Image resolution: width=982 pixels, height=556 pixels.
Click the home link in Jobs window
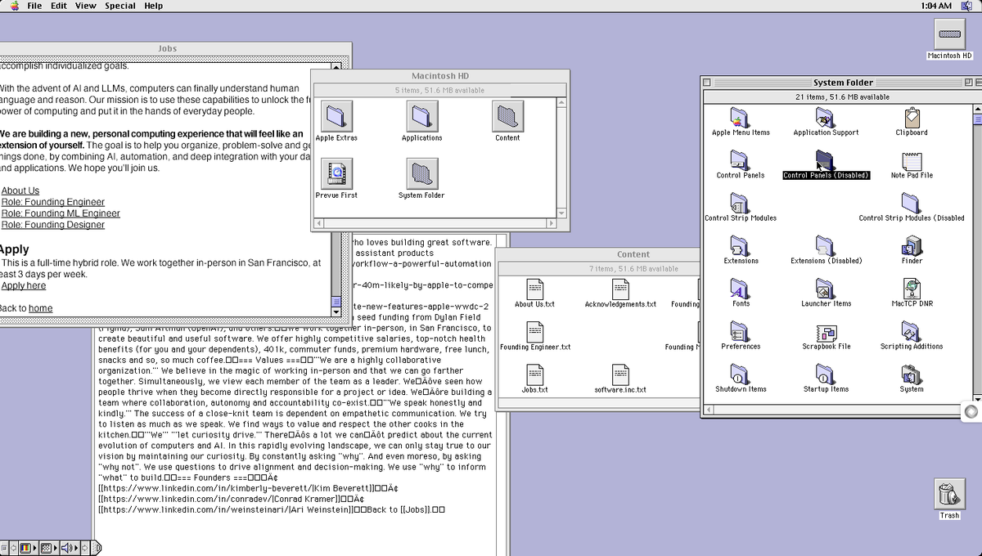pyautogui.click(x=40, y=308)
